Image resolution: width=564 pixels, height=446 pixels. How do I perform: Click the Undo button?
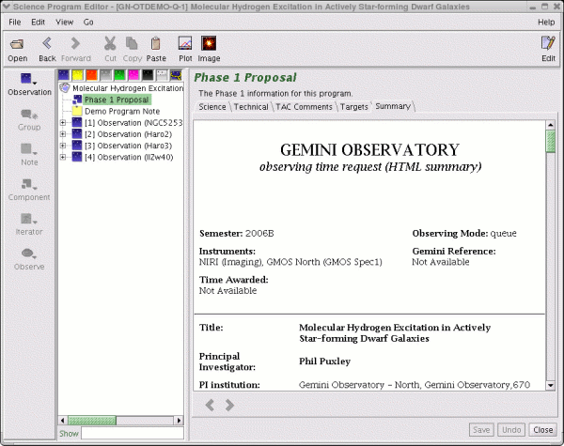pos(511,430)
